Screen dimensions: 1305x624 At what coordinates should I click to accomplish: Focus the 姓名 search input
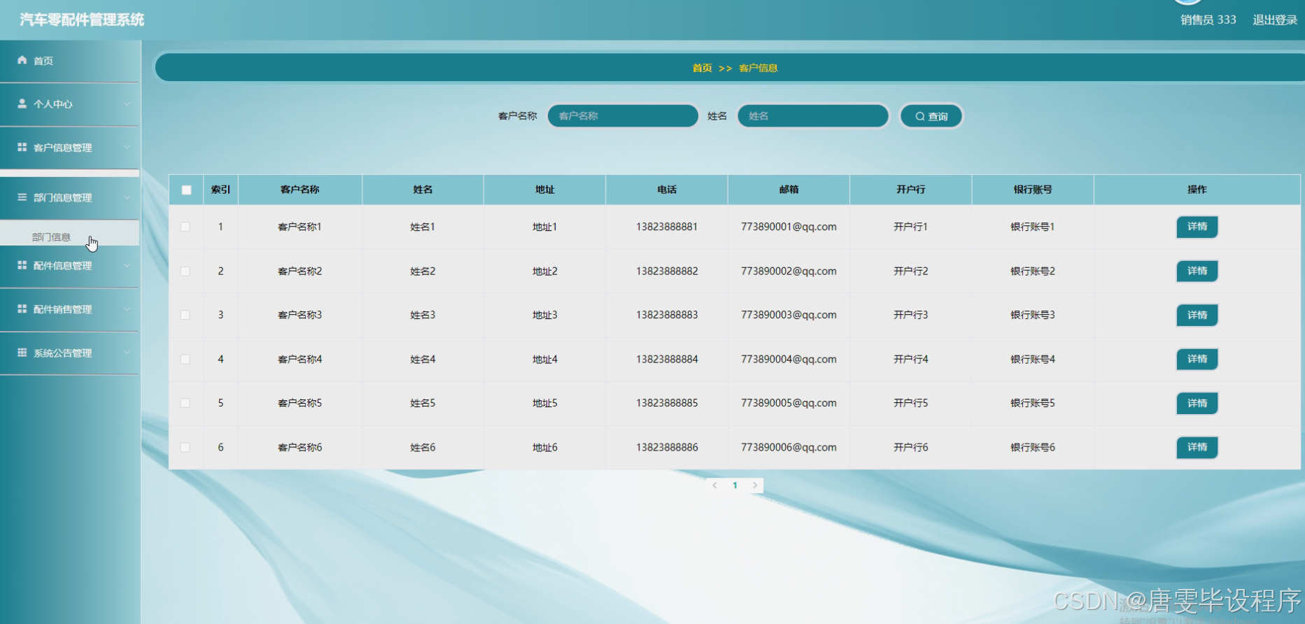click(813, 116)
